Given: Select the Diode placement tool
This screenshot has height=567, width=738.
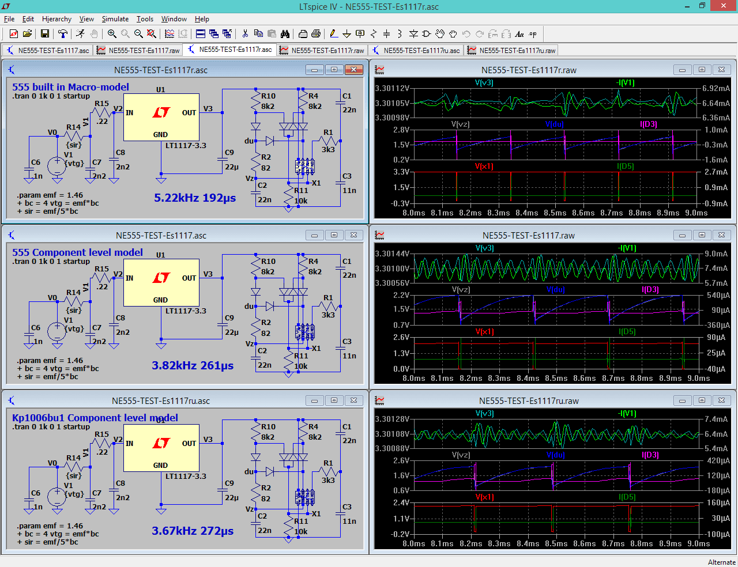Looking at the screenshot, I should click(x=413, y=34).
